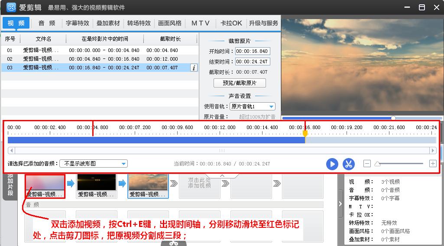This screenshot has height=246, width=444.
Task: Click timeline scrollbar right arrow
Action: [x=433, y=151]
